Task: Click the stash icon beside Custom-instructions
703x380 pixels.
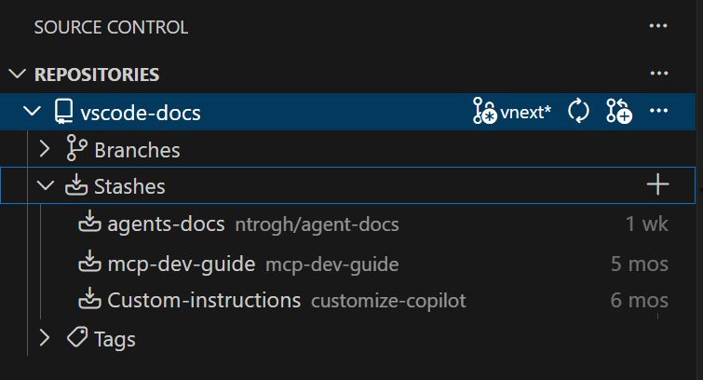Action: tap(90, 300)
